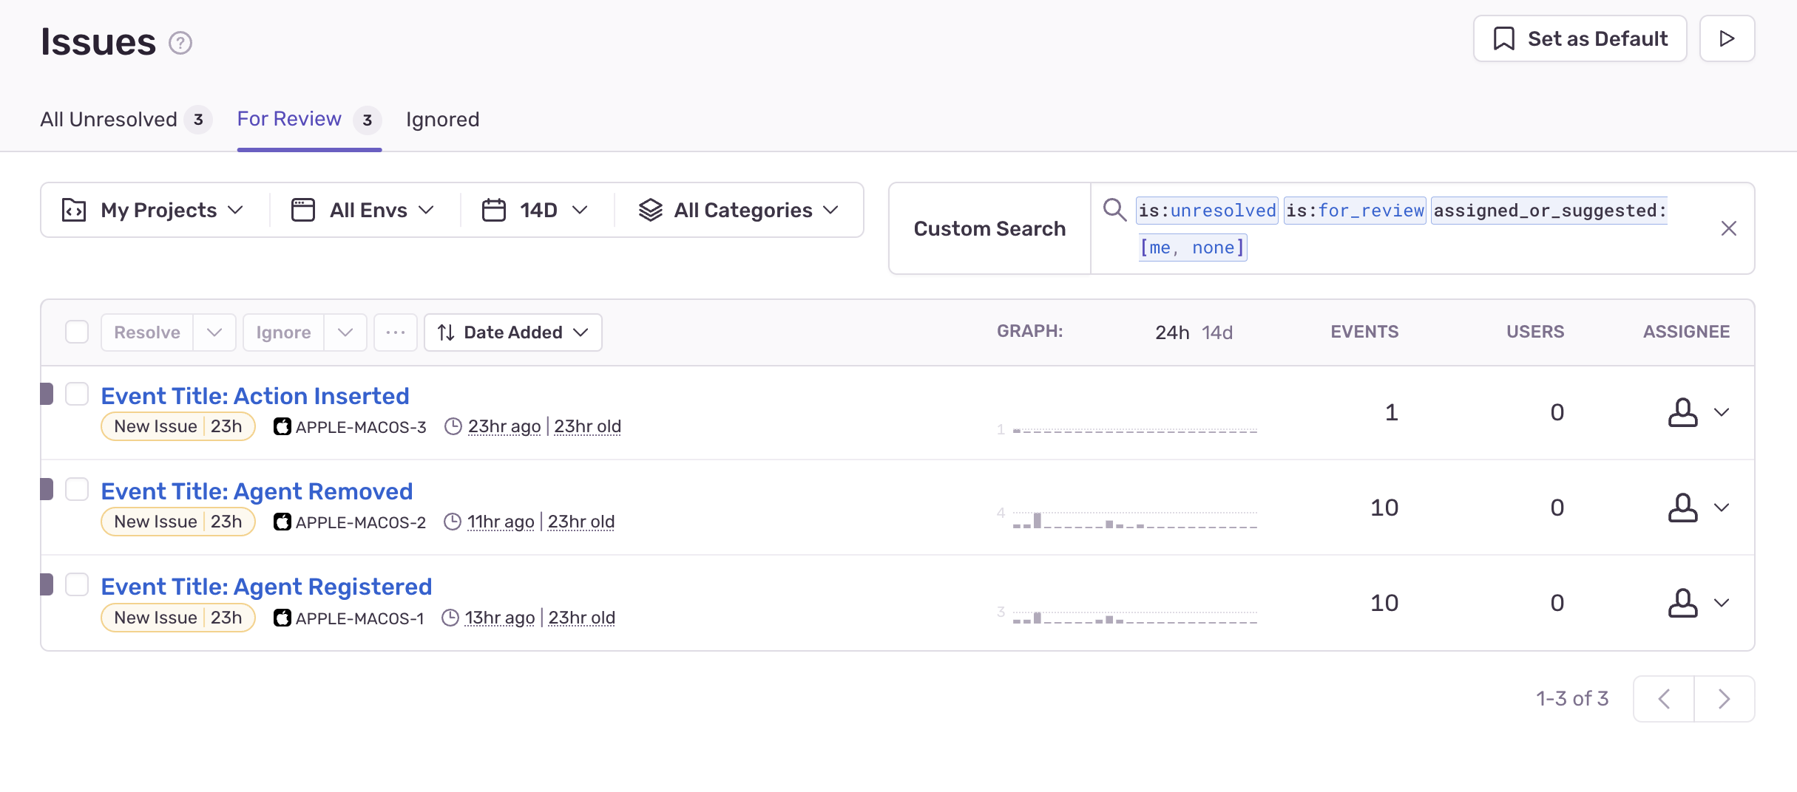Click the Set as Default button
Screen dimensions: 1797x792
click(1580, 38)
